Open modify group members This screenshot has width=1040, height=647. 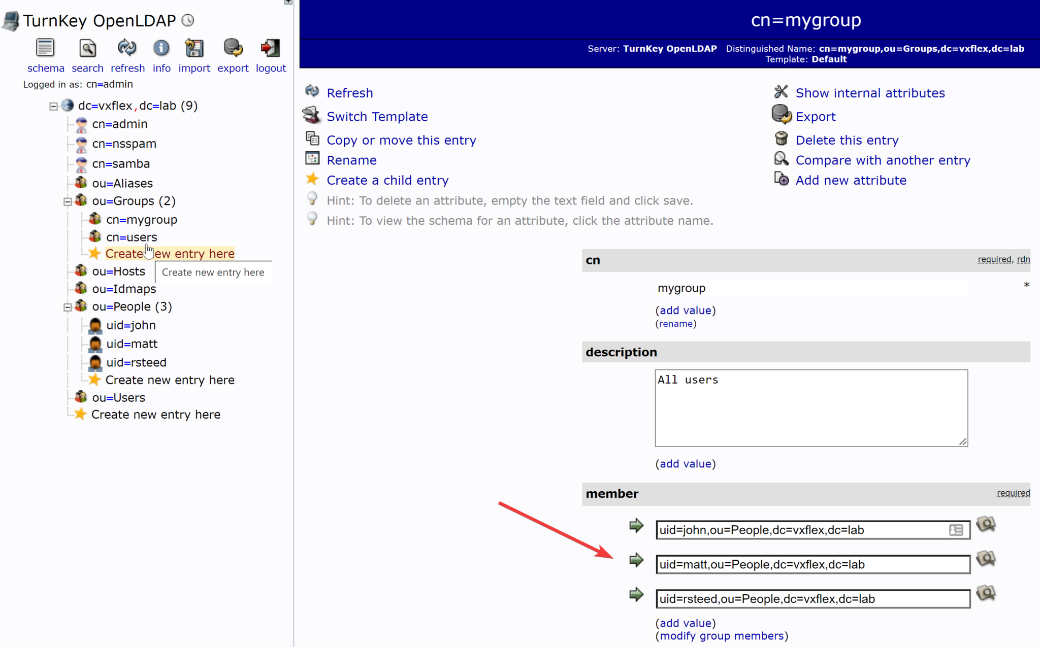[722, 635]
